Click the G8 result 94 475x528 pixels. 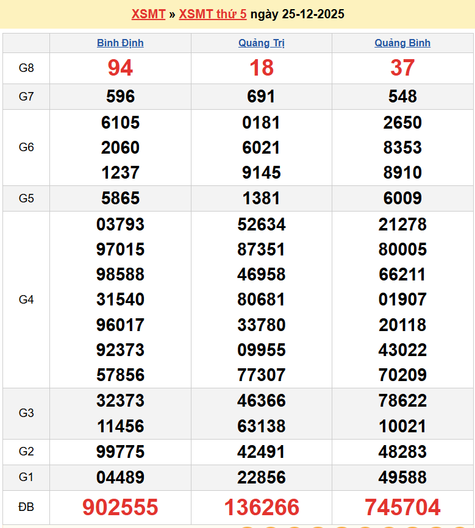[120, 68]
